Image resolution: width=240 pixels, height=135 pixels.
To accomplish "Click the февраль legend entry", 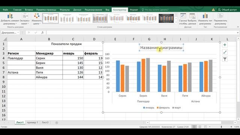I will click(163, 108).
